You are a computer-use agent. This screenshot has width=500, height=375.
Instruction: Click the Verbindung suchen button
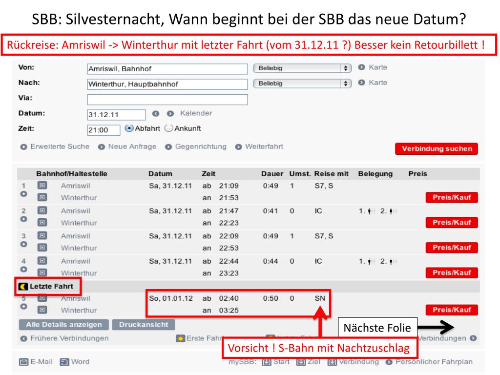pos(437,148)
